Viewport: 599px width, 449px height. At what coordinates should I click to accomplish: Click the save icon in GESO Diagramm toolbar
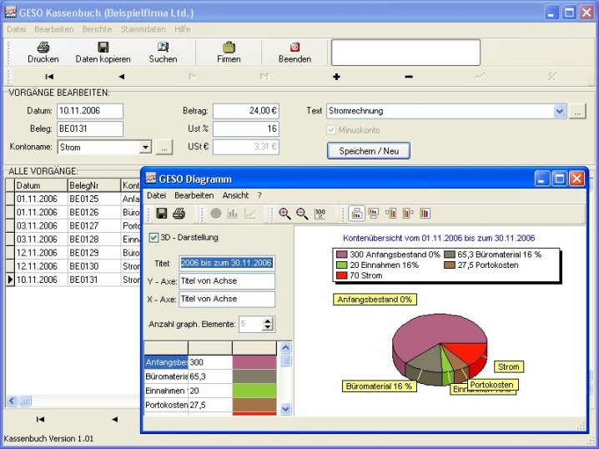162,214
